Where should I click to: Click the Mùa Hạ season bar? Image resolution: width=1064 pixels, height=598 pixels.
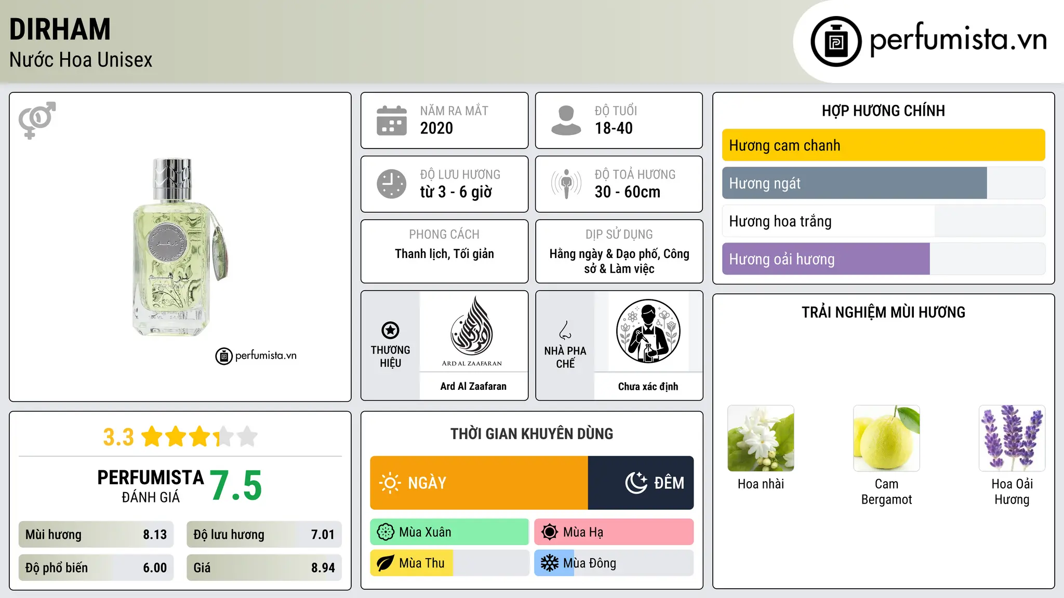[x=614, y=532]
